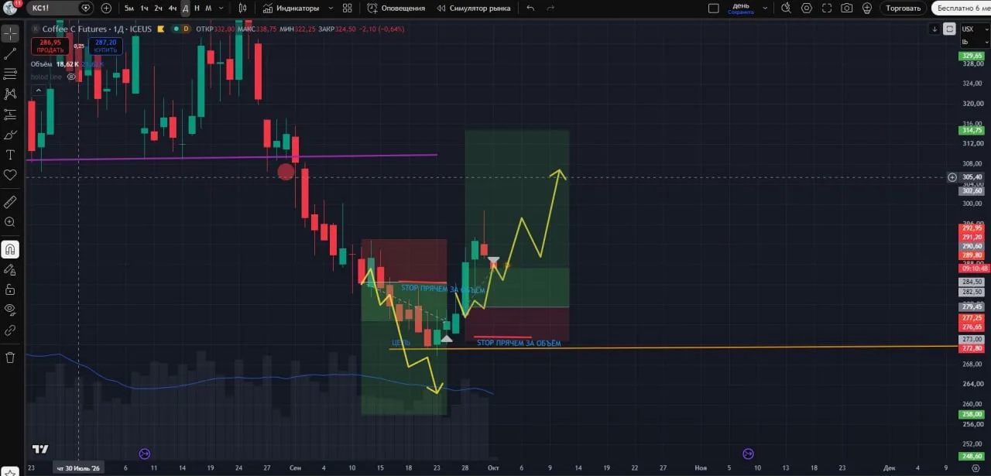Open the candlestick chart type selector
This screenshot has width=991, height=476.
pyautogui.click(x=242, y=8)
